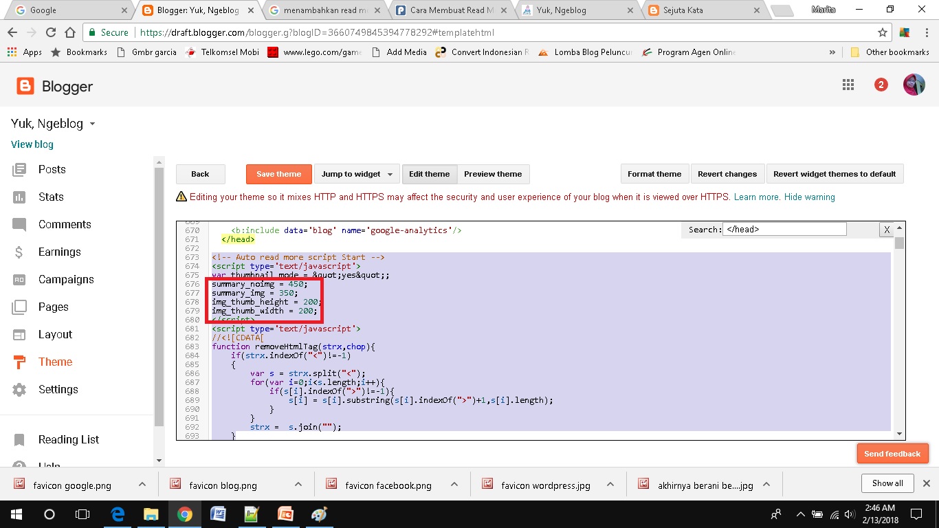
Task: Open the Learn more link
Action: (x=757, y=197)
